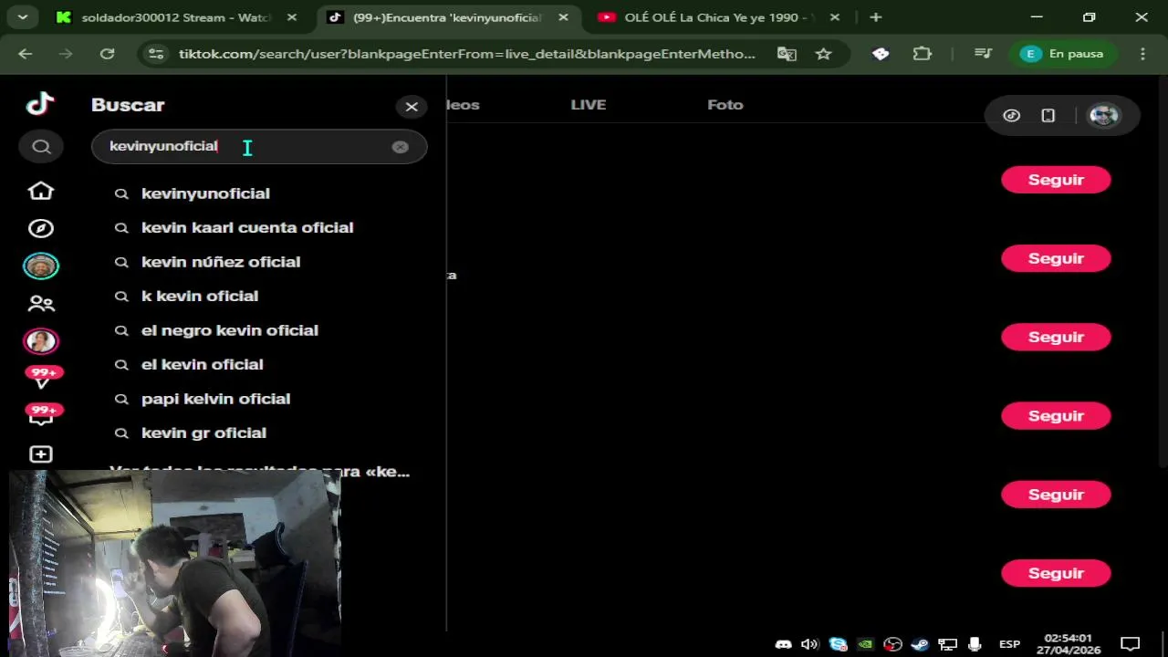The width and height of the screenshot is (1168, 657).
Task: Open the Friends two-people icon
Action: (41, 304)
